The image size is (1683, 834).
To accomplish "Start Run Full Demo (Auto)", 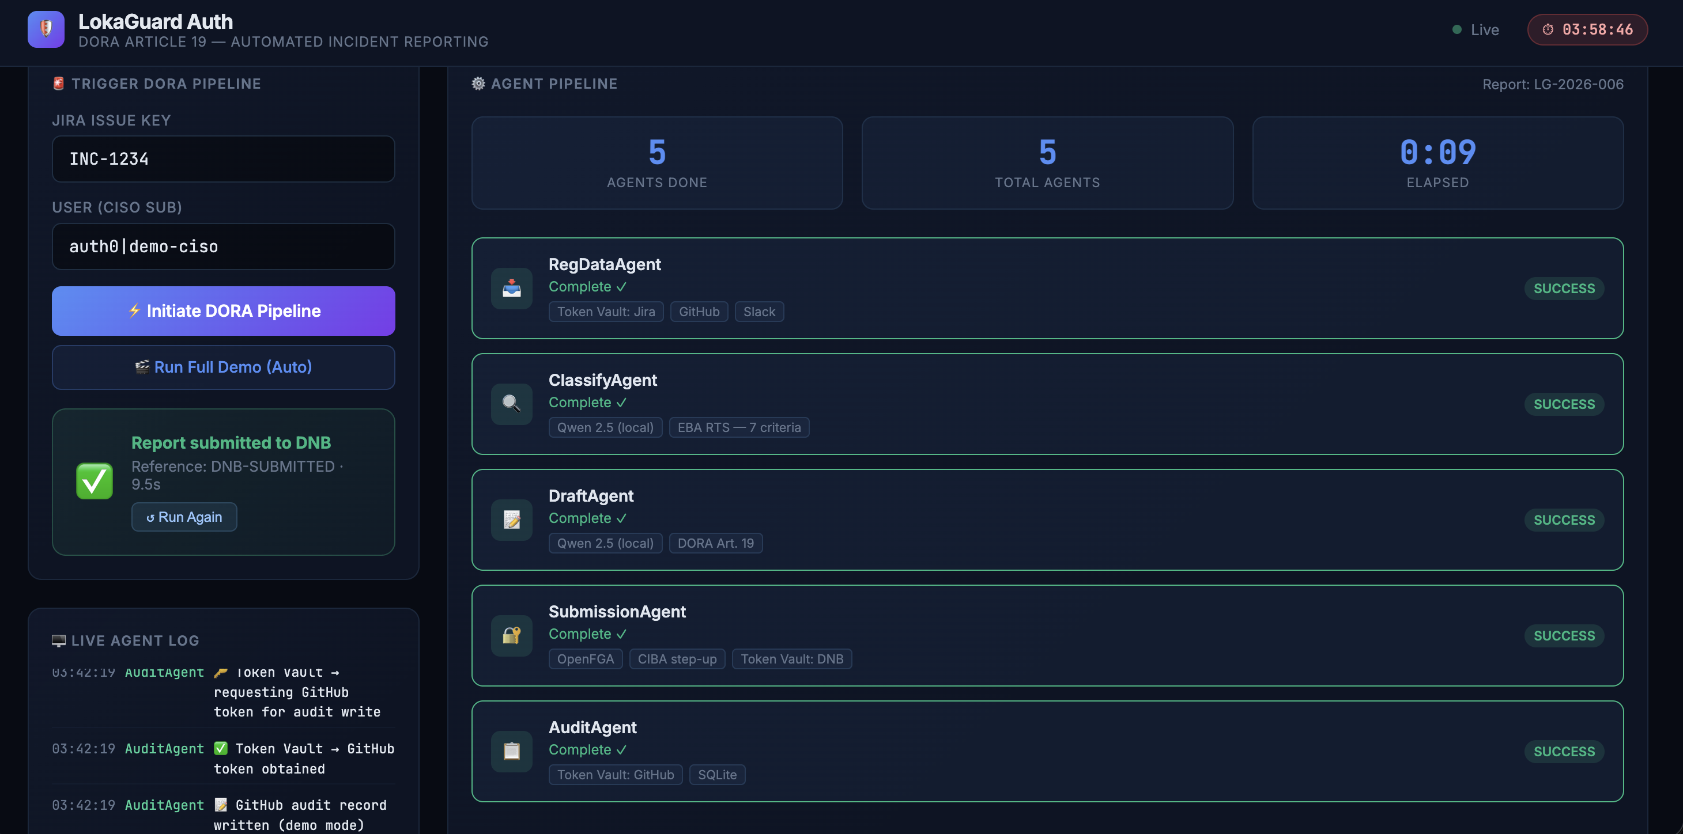I will 224,367.
